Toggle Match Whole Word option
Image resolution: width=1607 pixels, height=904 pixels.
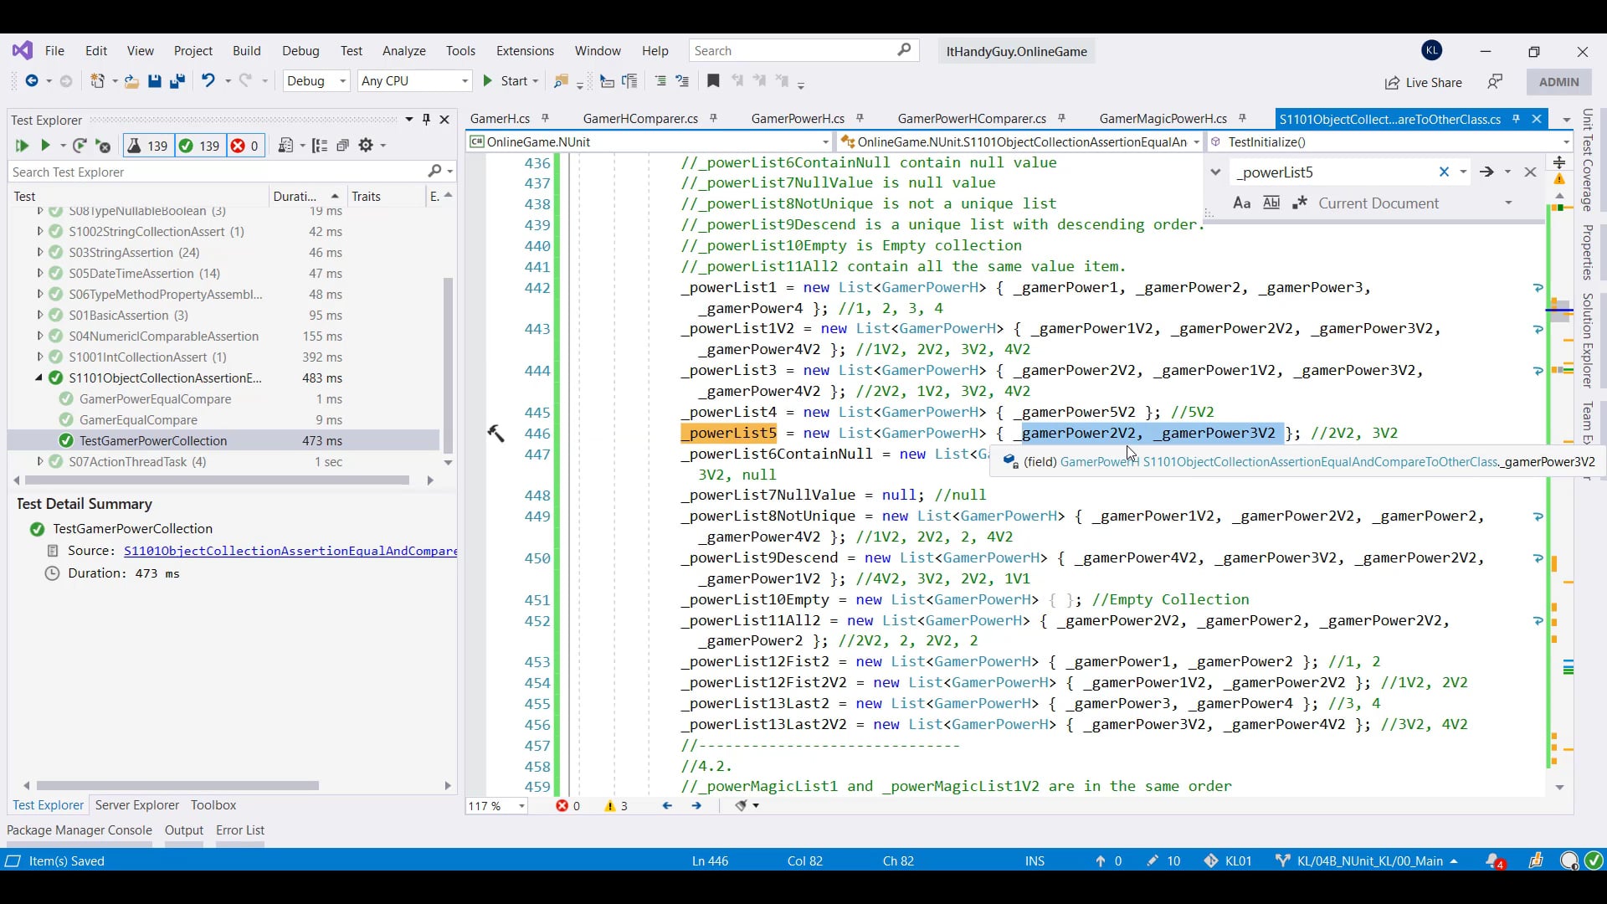coord(1271,203)
